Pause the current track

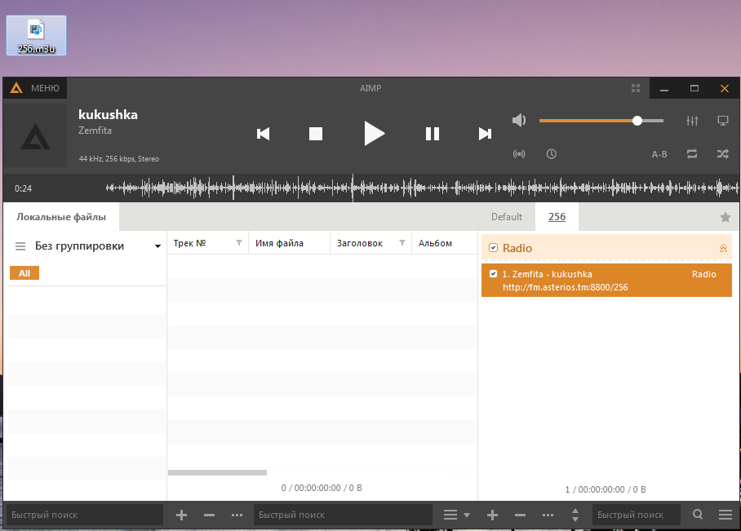click(433, 134)
